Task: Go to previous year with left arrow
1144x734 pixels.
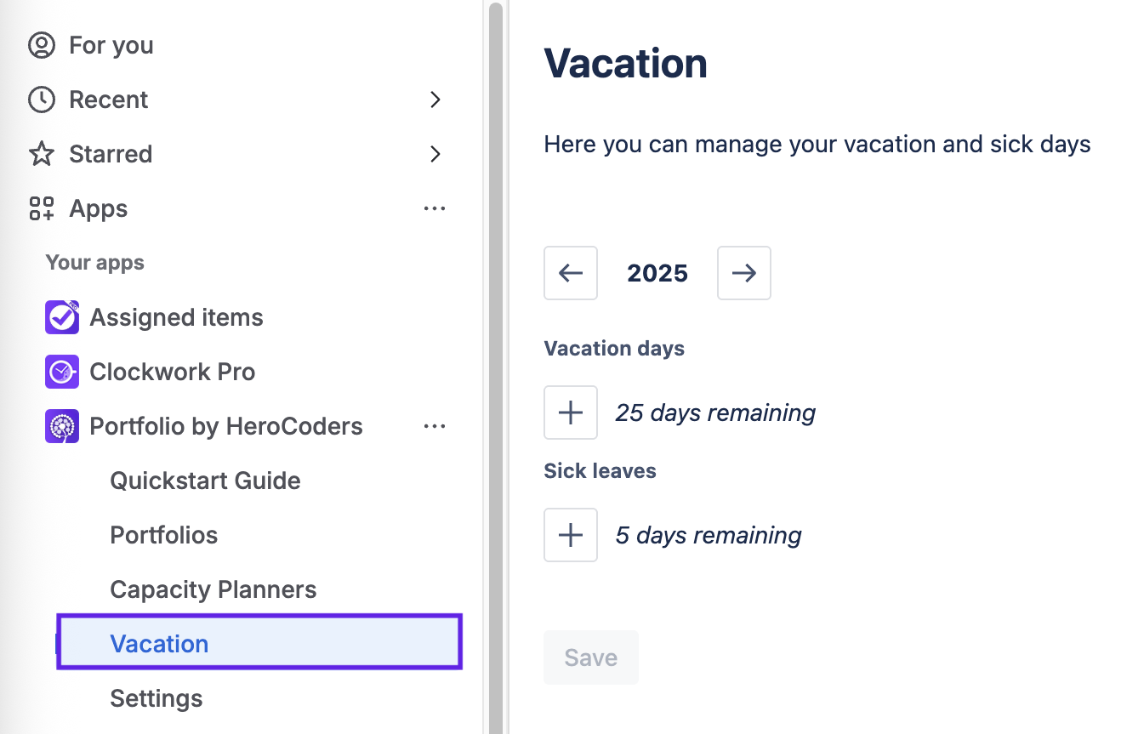Action: click(571, 273)
